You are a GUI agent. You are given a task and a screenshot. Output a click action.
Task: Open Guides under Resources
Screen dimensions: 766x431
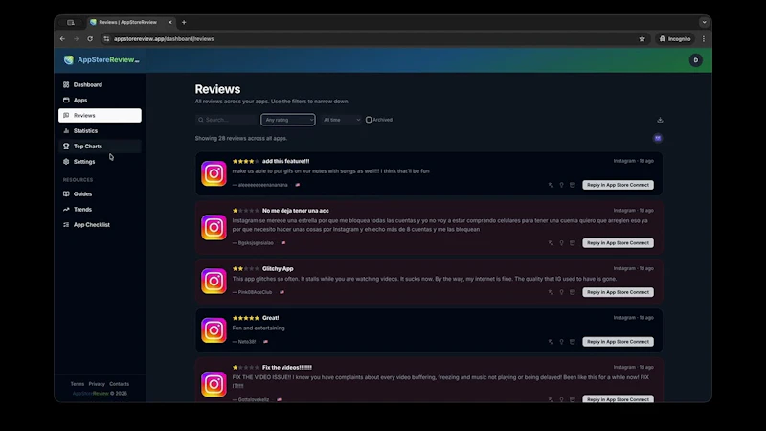click(x=100, y=194)
